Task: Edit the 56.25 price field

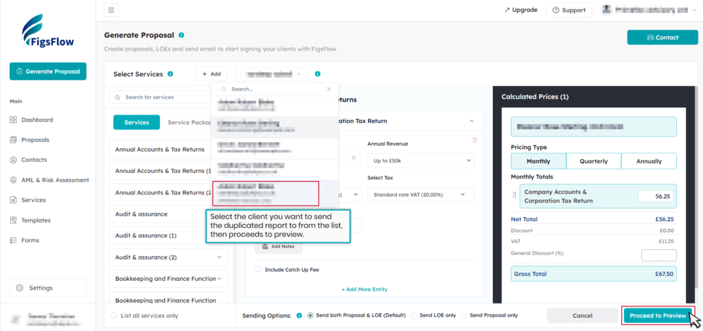Action: tap(656, 196)
